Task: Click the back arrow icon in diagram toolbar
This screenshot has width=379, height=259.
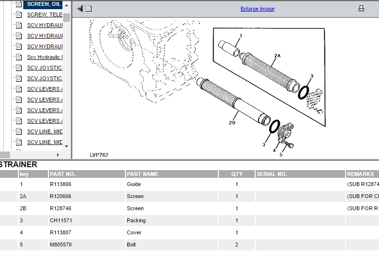Action: coord(80,8)
